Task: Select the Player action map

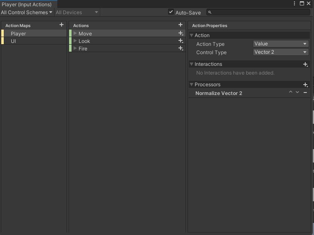Action: click(x=34, y=33)
